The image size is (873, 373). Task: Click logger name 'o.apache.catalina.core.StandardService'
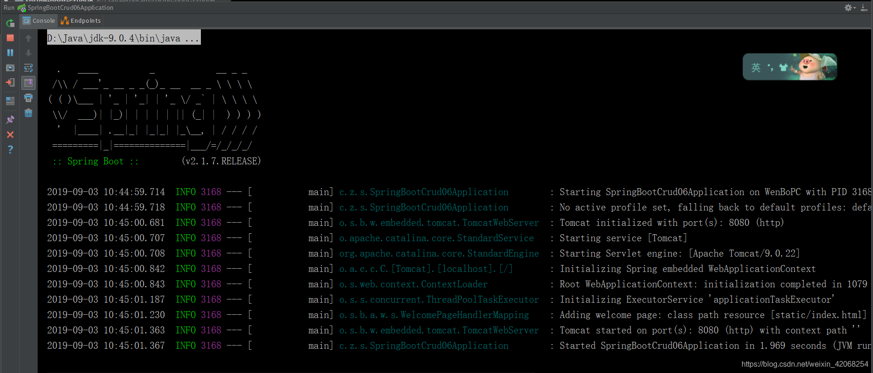[436, 238]
